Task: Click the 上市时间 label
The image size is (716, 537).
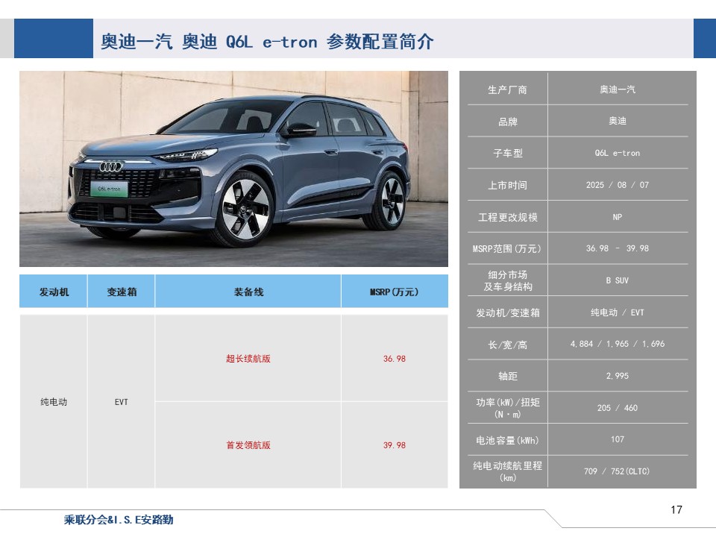Action: click(507, 185)
